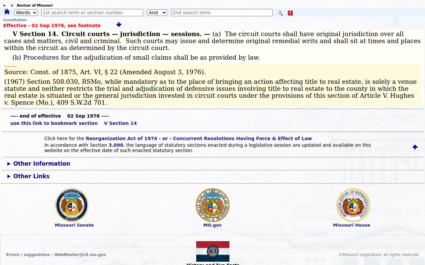The image size is (425, 265).
Task: Click the Effective 02 Sep 1976 footnote link
Action: click(x=52, y=26)
